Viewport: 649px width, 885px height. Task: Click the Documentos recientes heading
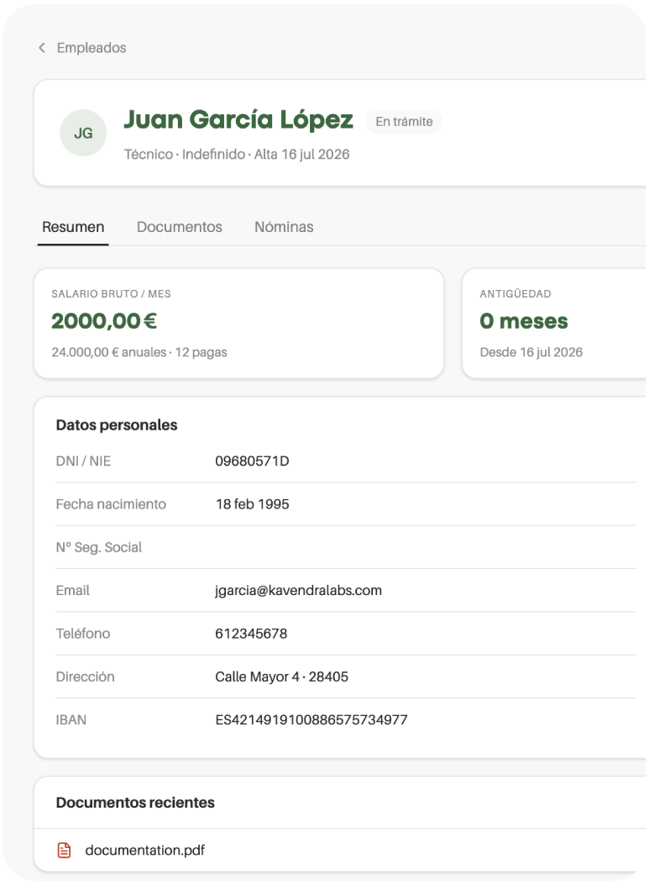tap(135, 803)
